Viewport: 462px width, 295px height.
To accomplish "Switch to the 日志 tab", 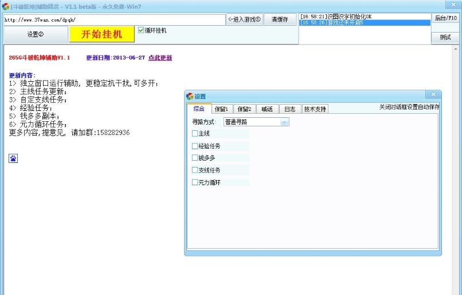I will tap(290, 109).
